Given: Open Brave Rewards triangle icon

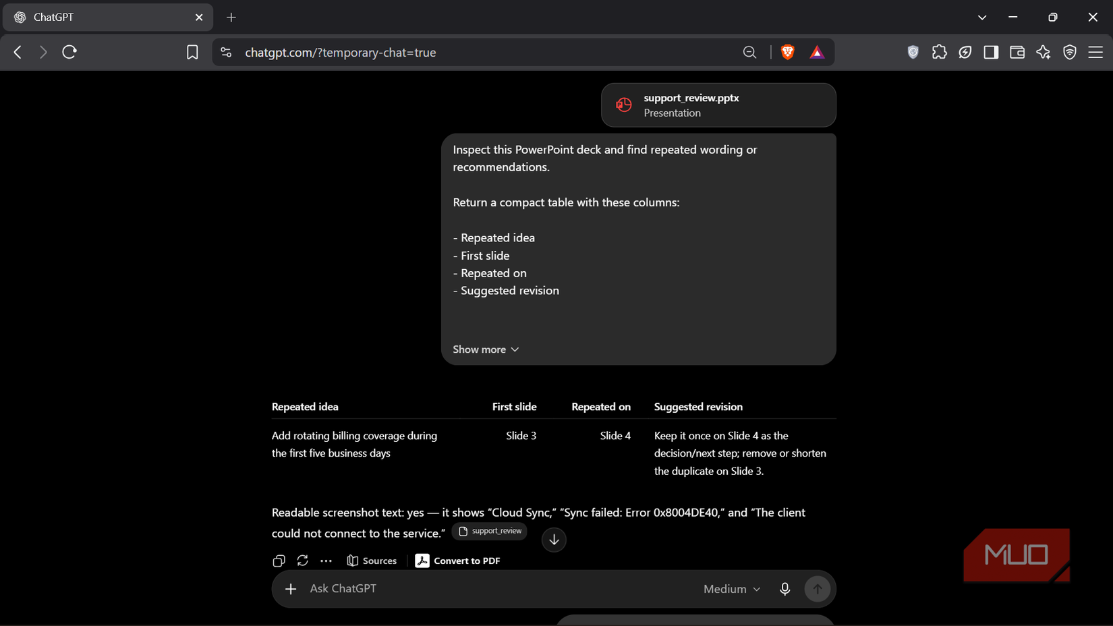Looking at the screenshot, I should 817,52.
